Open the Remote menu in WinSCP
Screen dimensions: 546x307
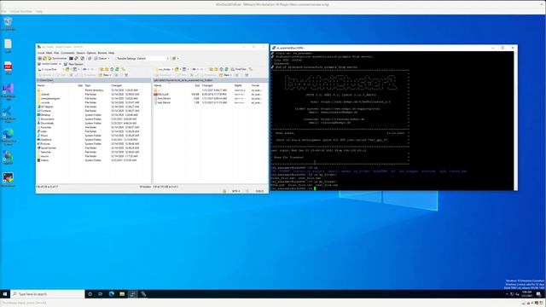point(102,53)
